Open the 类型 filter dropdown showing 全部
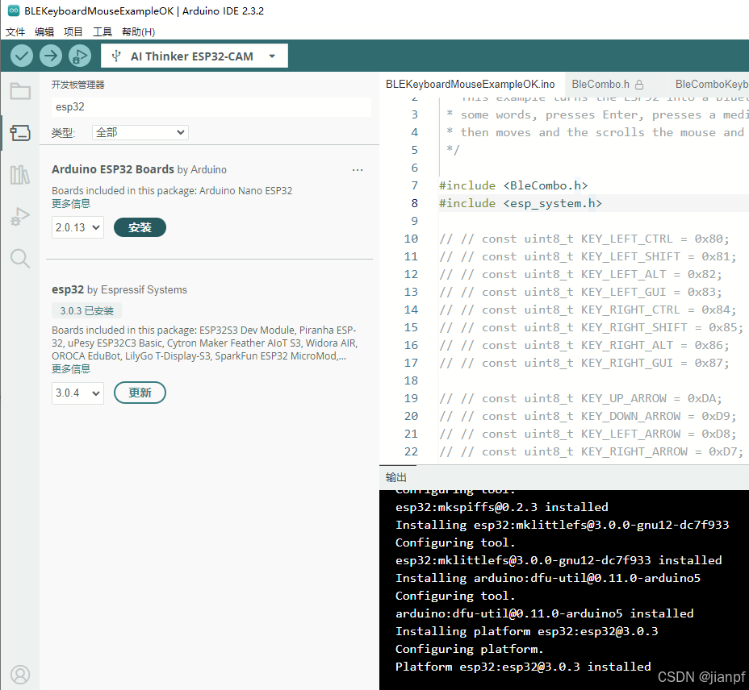Image resolution: width=749 pixels, height=690 pixels. pos(140,133)
